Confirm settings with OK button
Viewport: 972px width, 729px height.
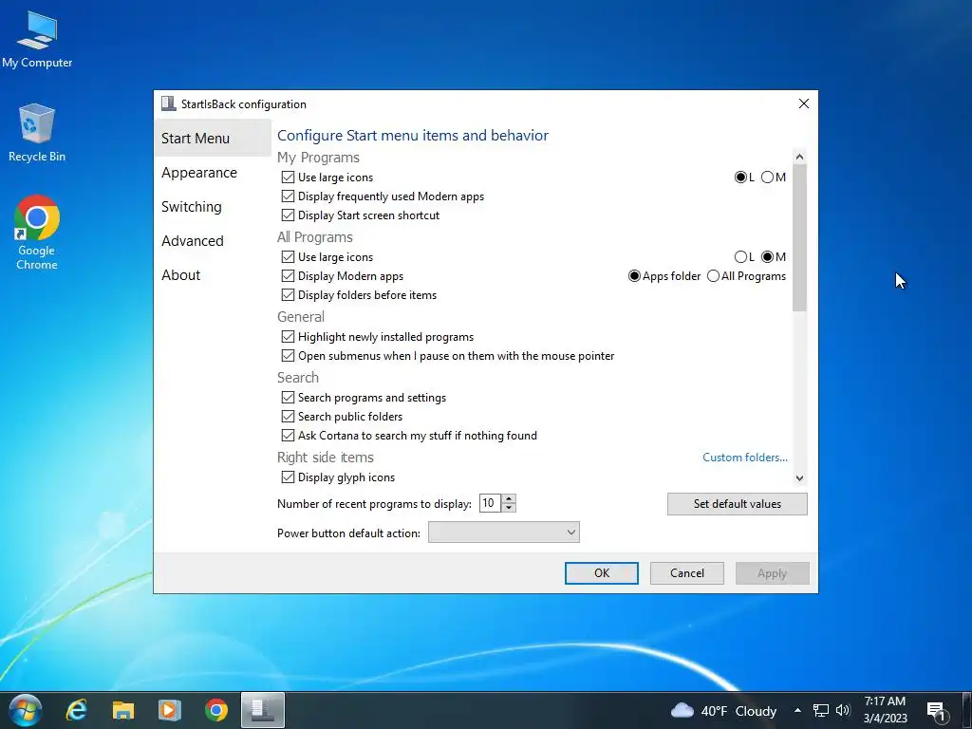(x=601, y=573)
